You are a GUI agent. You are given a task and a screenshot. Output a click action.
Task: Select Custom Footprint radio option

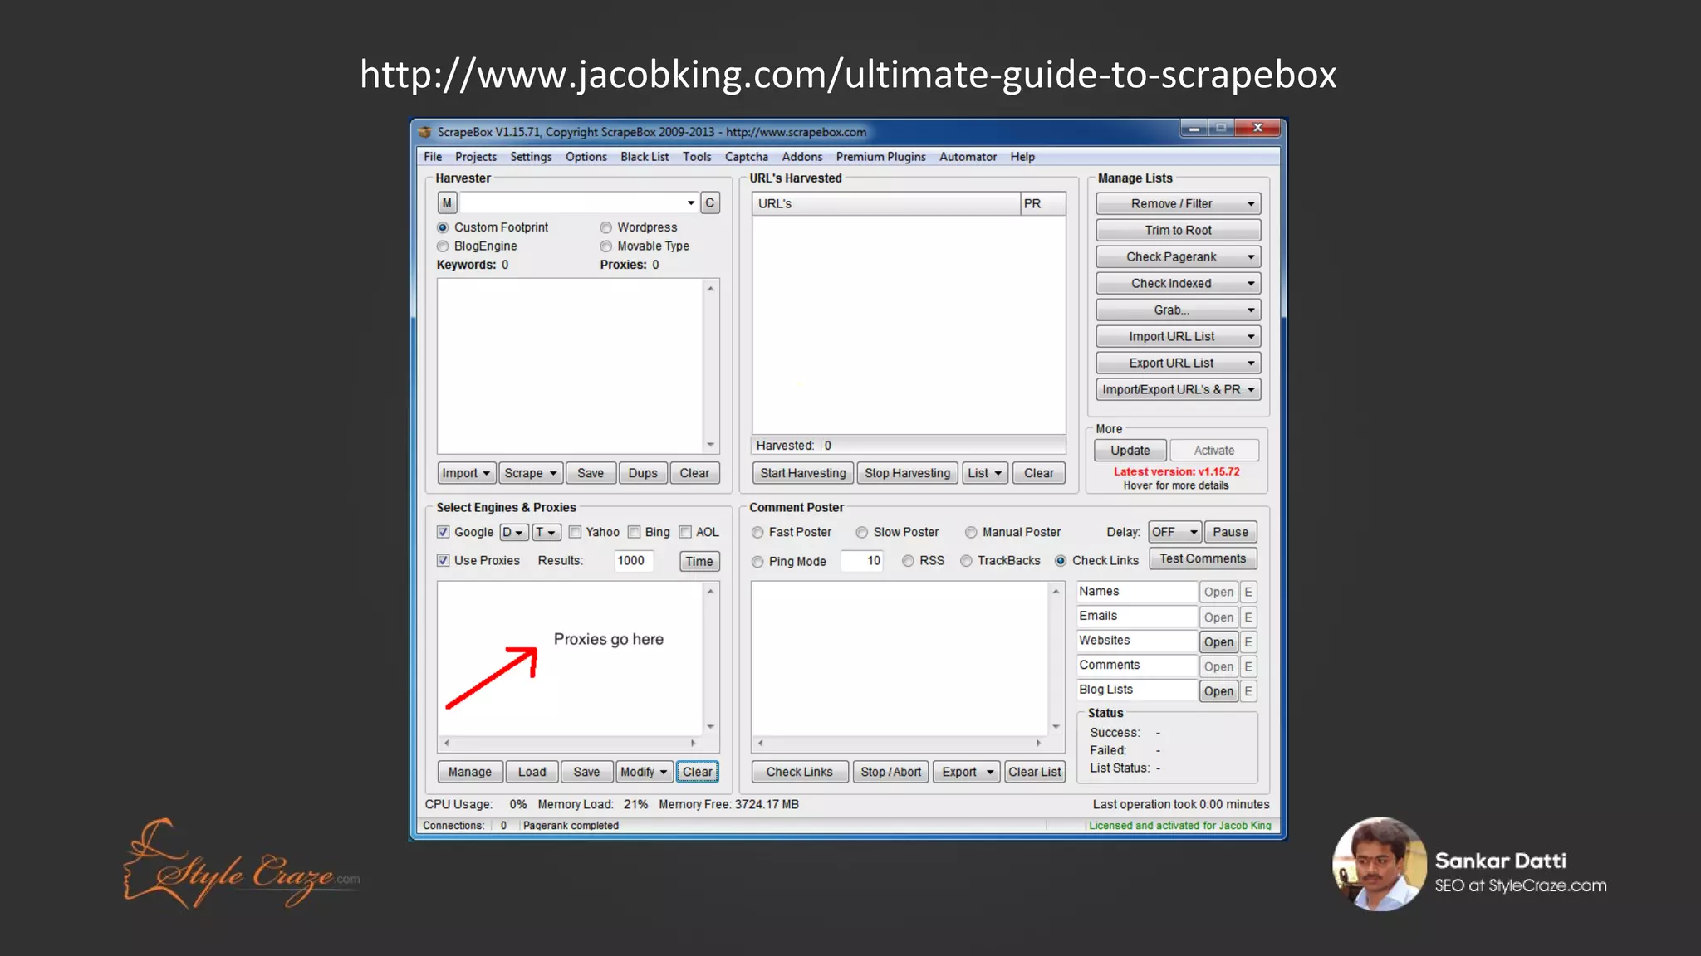tap(443, 227)
